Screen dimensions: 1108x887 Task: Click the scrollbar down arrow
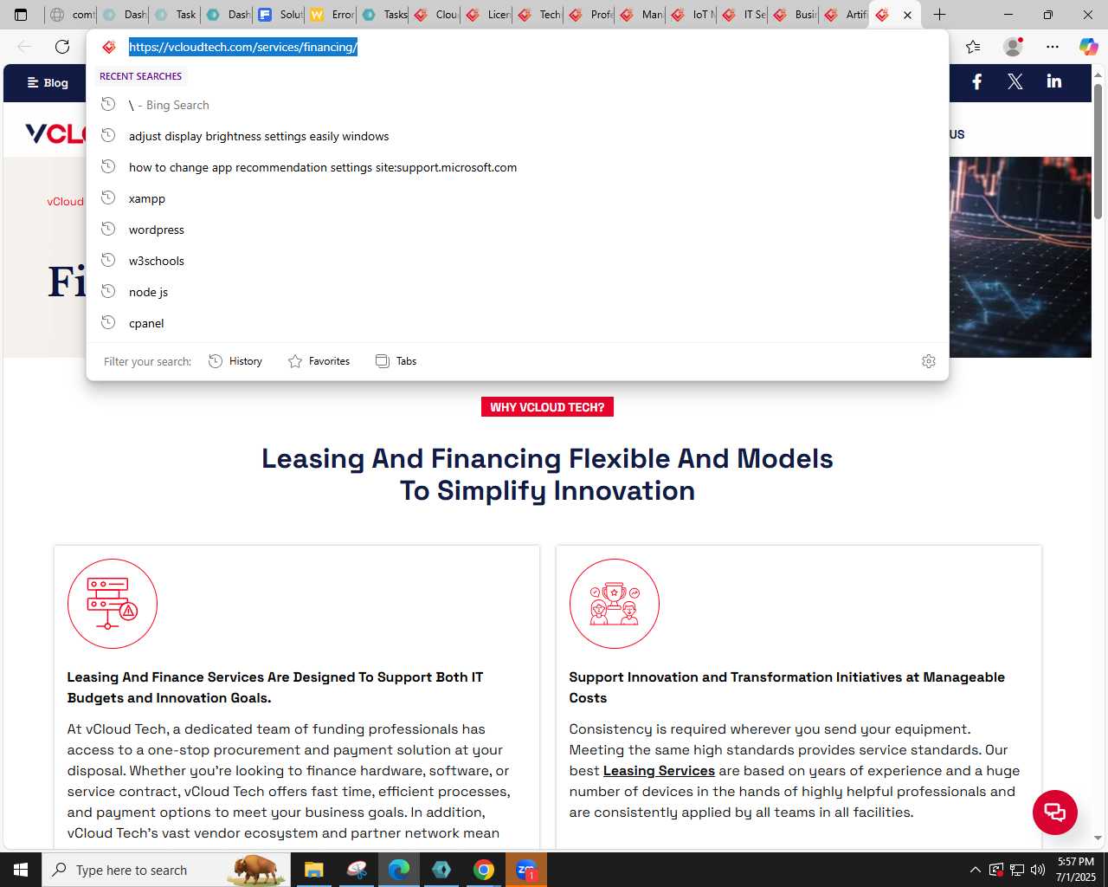(1098, 838)
